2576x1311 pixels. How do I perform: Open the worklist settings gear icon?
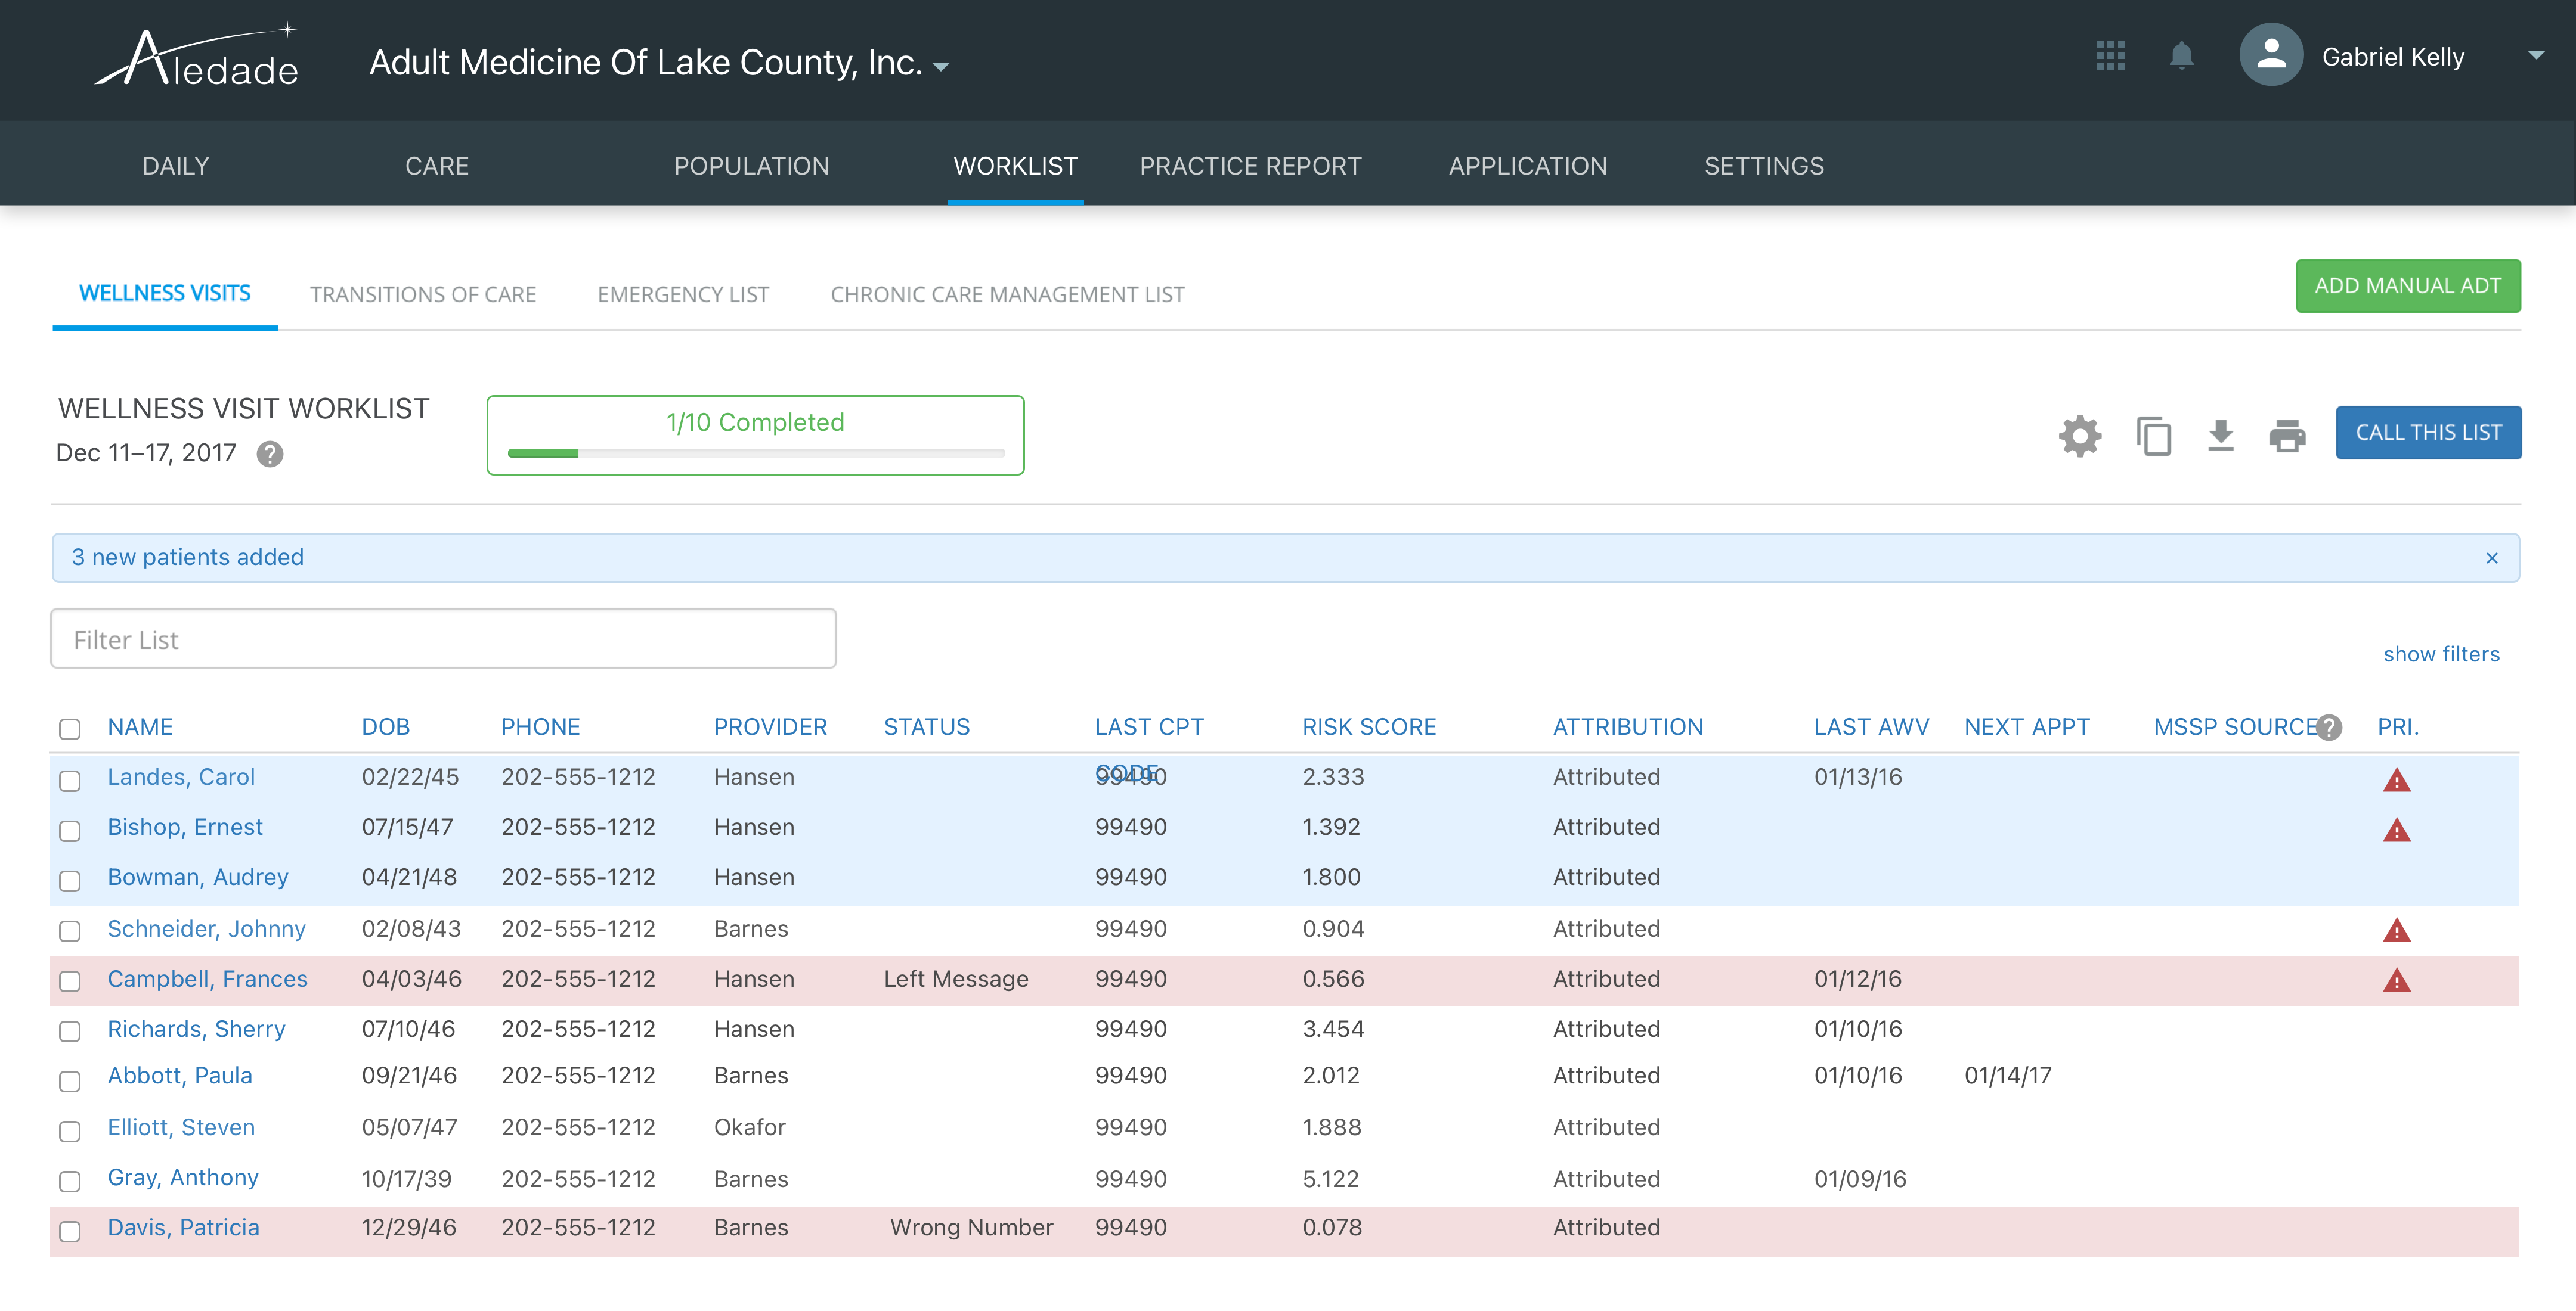pyautogui.click(x=2080, y=436)
